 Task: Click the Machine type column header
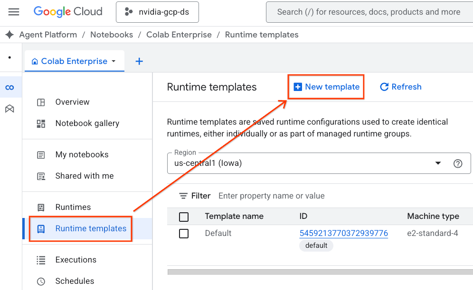point(433,216)
